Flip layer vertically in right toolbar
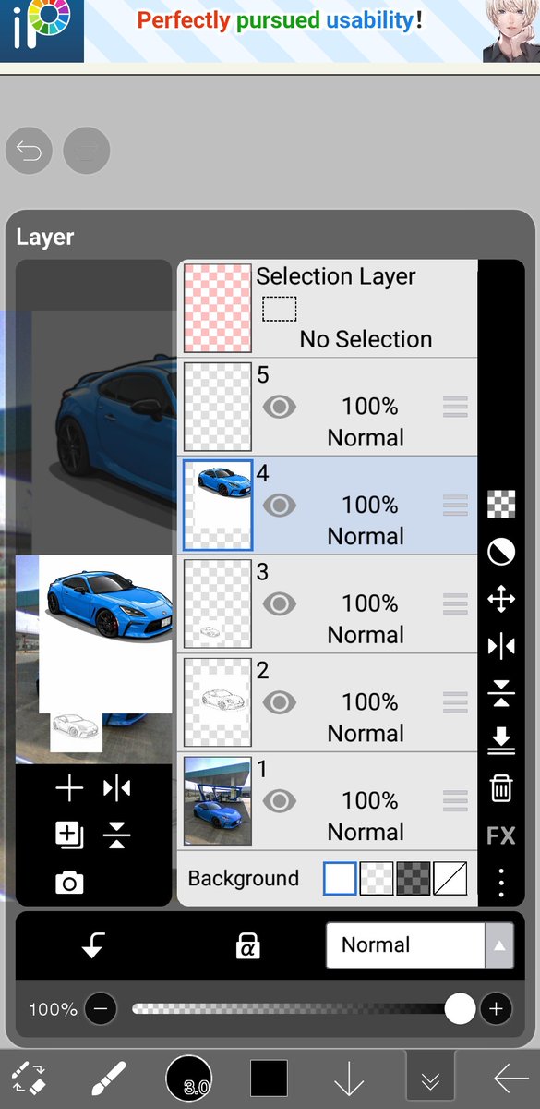540x1109 pixels. (x=501, y=693)
